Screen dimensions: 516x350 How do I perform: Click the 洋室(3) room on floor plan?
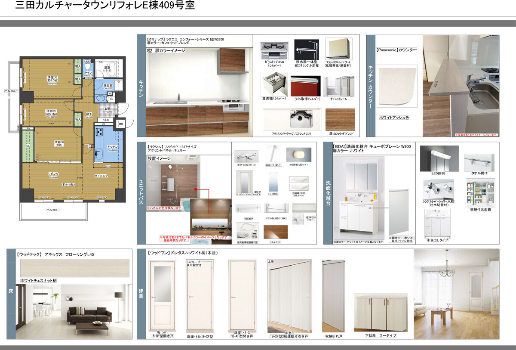pyautogui.click(x=58, y=144)
